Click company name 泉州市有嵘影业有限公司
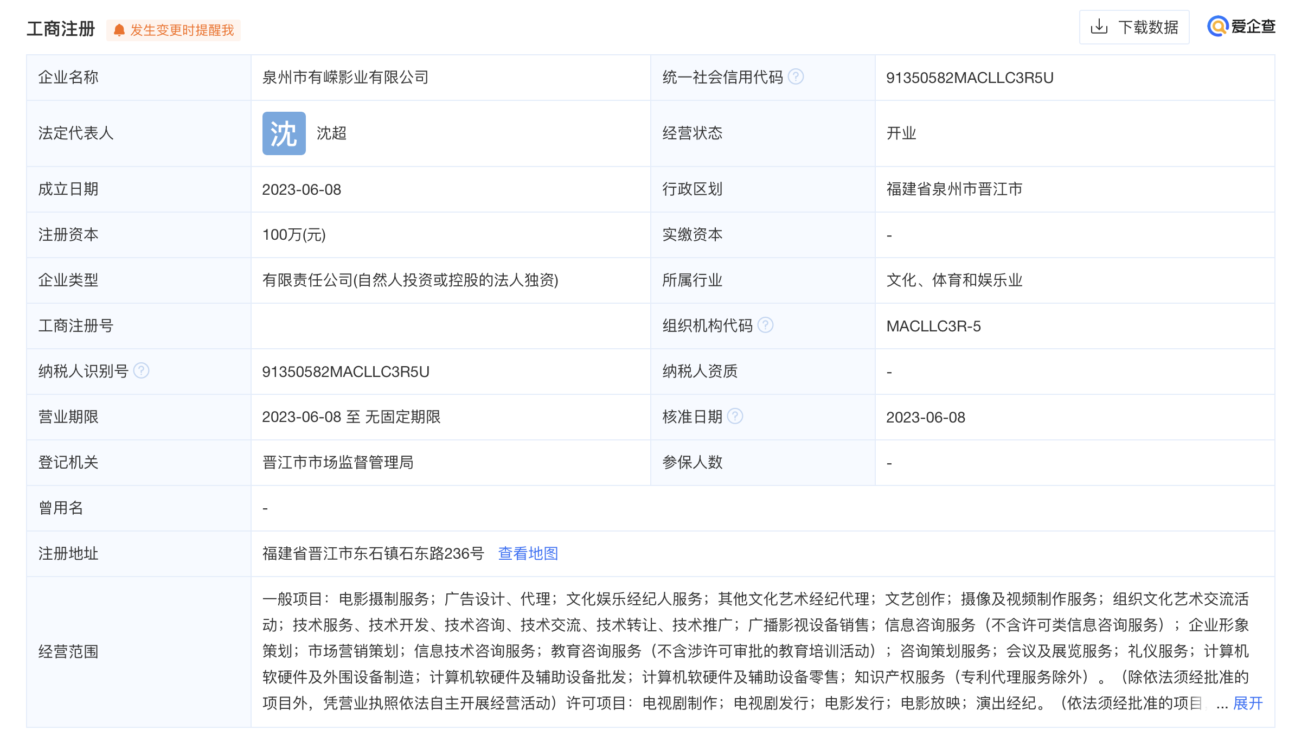 coord(345,78)
